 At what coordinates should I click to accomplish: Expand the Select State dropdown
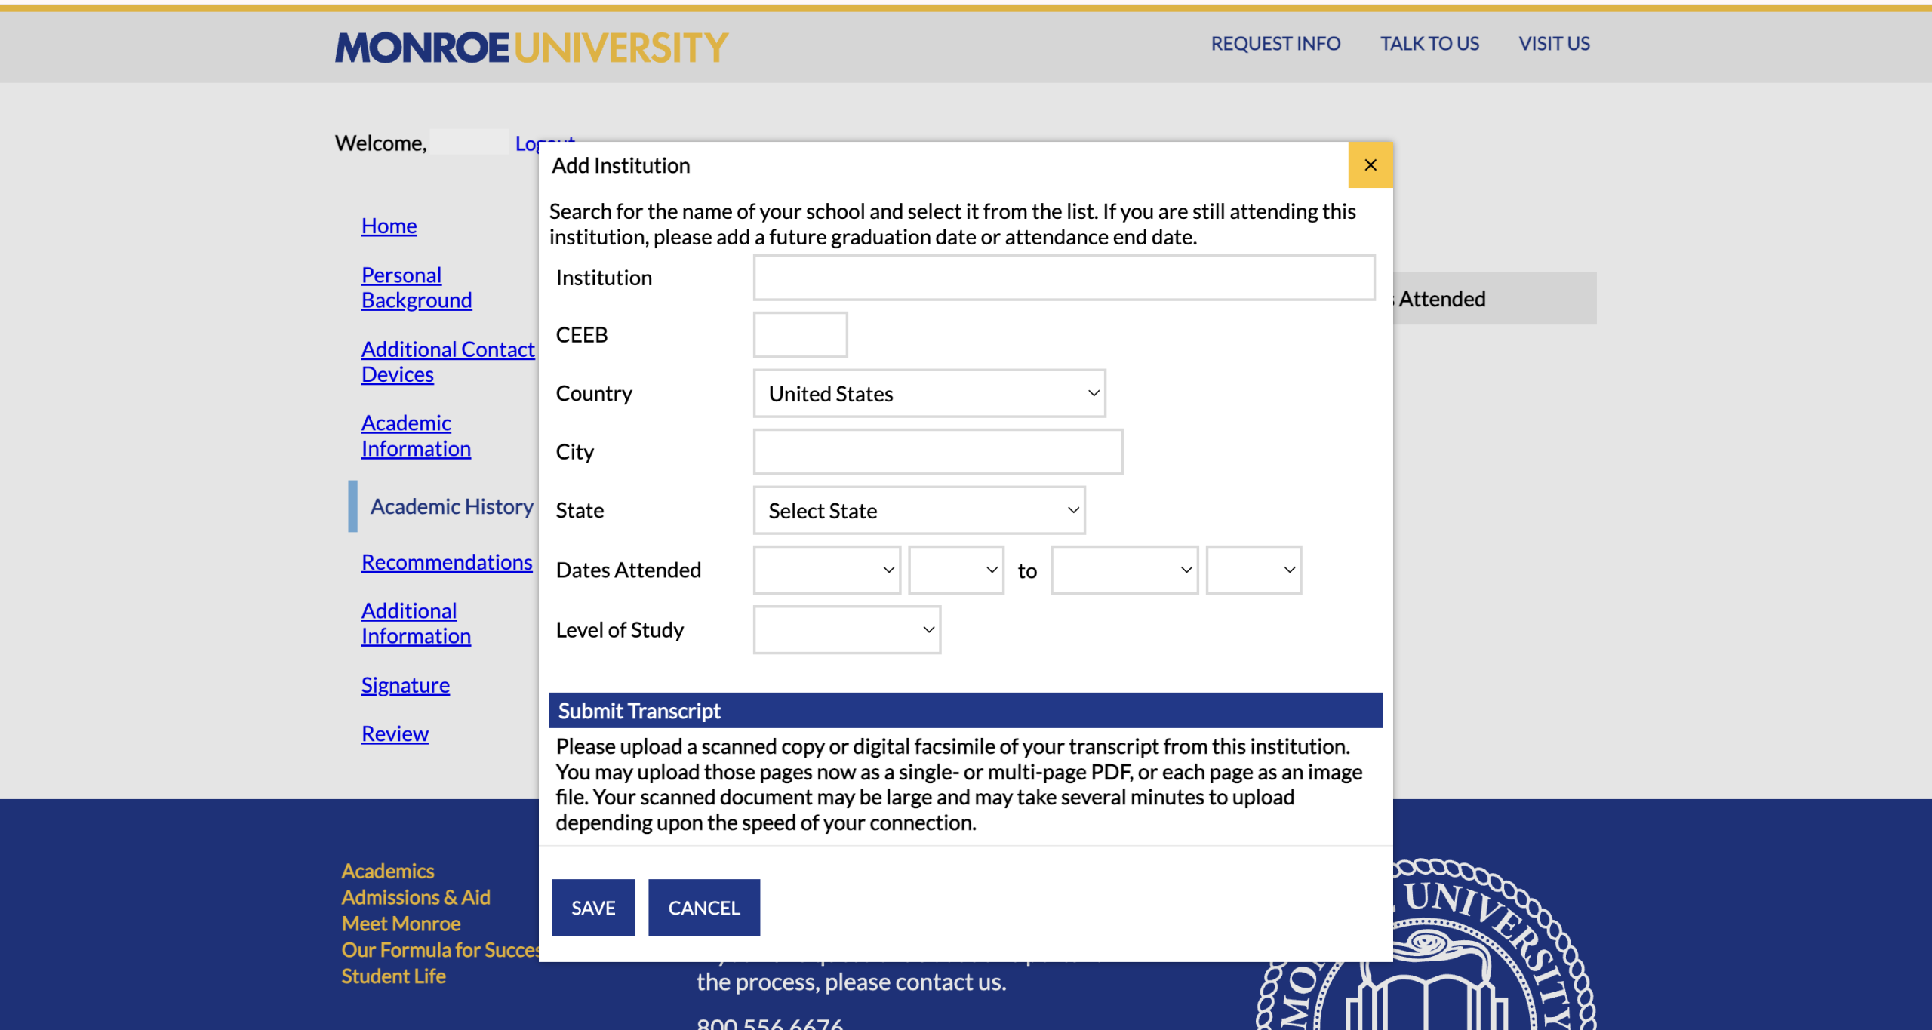[918, 511]
